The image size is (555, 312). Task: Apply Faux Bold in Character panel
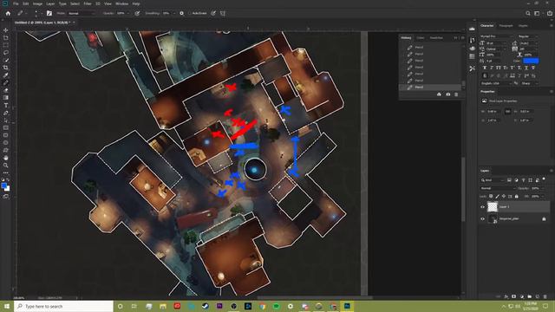485,68
